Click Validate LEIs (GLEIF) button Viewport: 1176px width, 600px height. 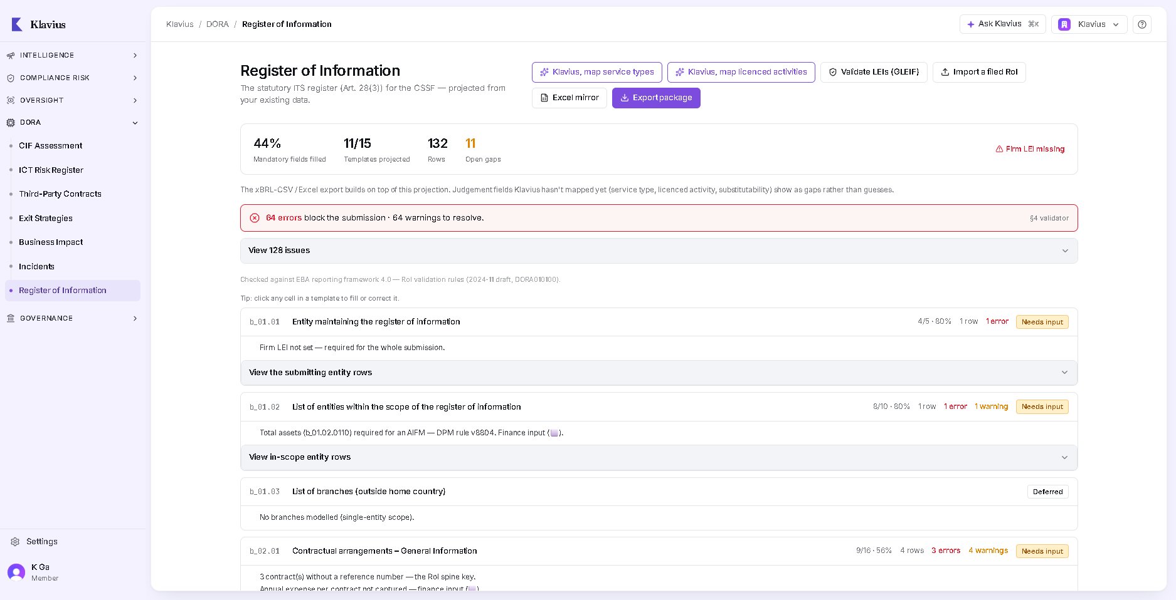[874, 72]
